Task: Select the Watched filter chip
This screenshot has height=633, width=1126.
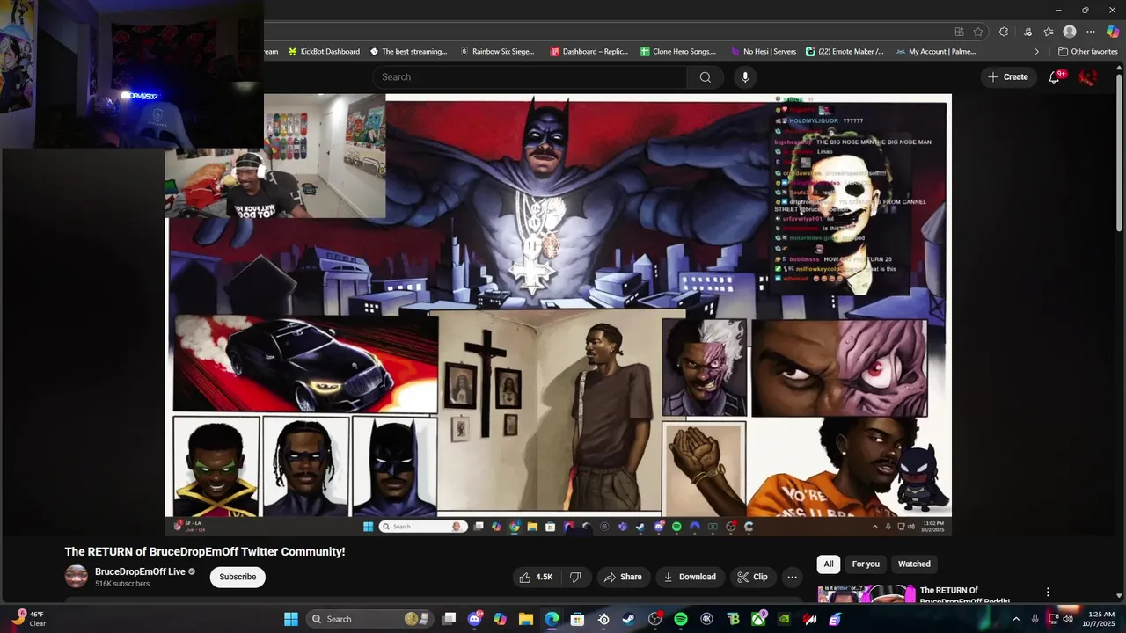Action: [x=914, y=564]
